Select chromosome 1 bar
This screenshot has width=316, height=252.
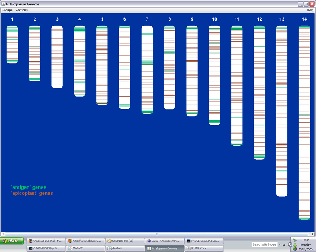12,44
